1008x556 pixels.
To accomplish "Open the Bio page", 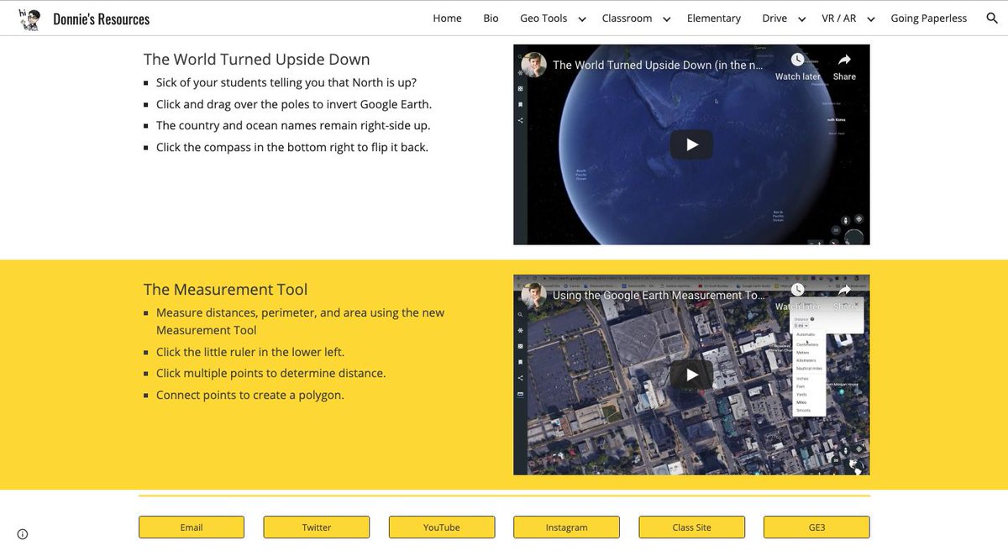I will pos(491,18).
